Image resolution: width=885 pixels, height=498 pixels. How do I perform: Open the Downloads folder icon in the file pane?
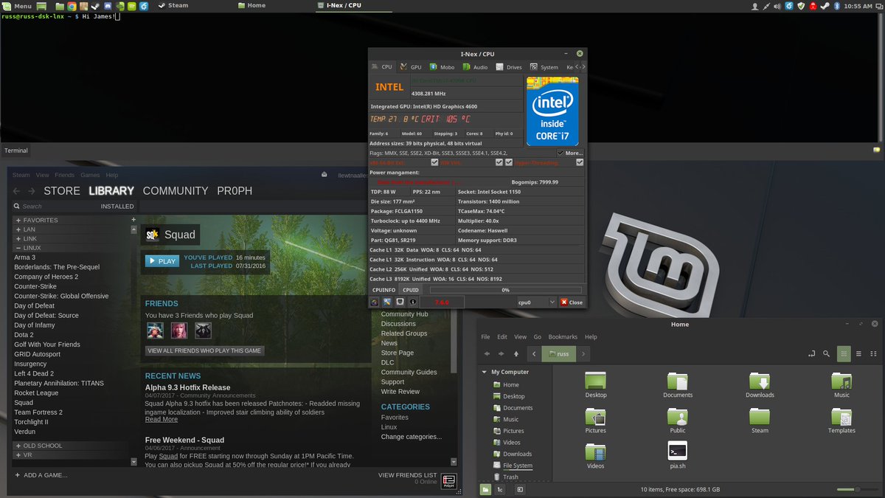[x=760, y=381]
